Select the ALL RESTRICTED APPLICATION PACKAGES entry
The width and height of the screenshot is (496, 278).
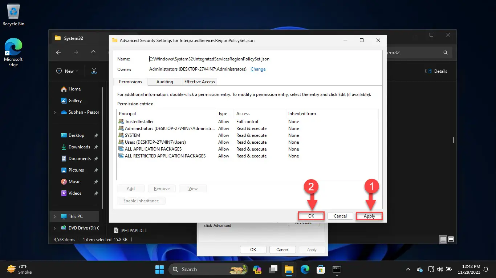[x=247, y=156]
